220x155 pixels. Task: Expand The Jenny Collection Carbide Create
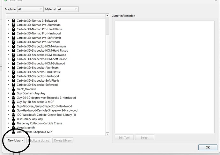point(8,123)
